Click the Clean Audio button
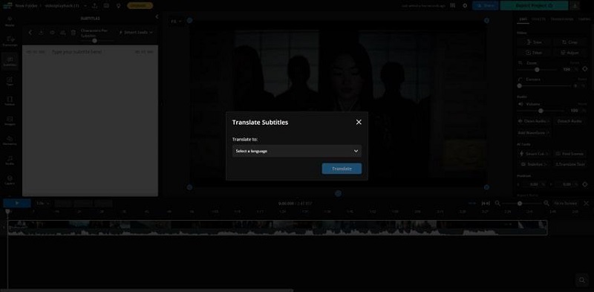Screen dimensions: 594x292 pos(534,121)
